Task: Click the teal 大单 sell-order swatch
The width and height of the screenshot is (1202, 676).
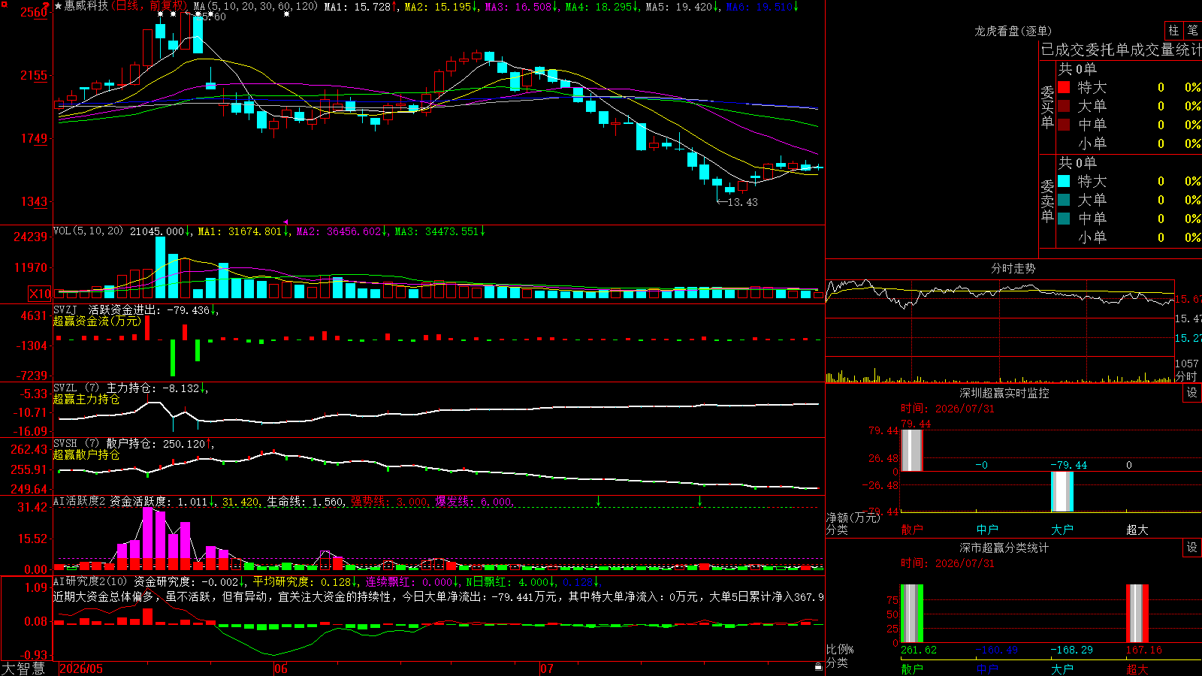Action: pyautogui.click(x=1064, y=200)
